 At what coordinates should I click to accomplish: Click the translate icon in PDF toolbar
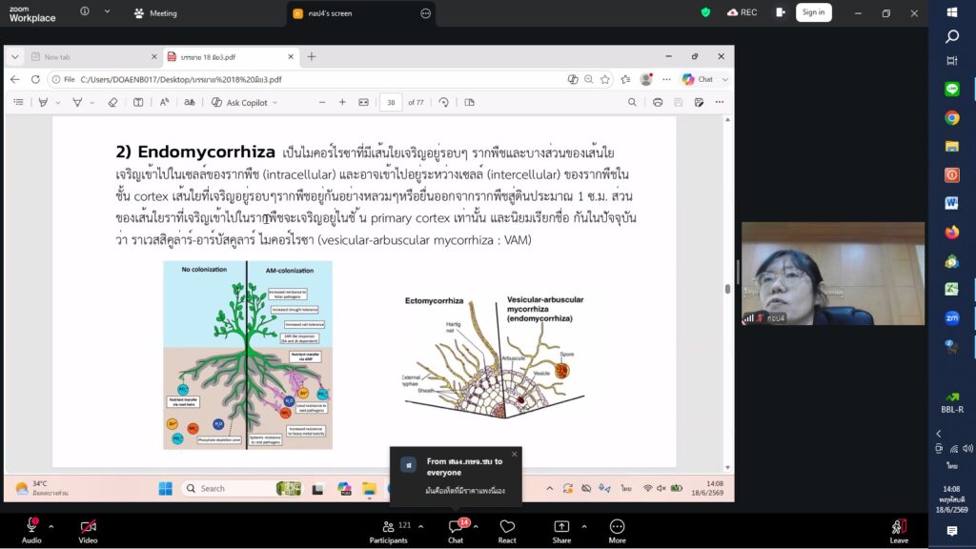[190, 102]
